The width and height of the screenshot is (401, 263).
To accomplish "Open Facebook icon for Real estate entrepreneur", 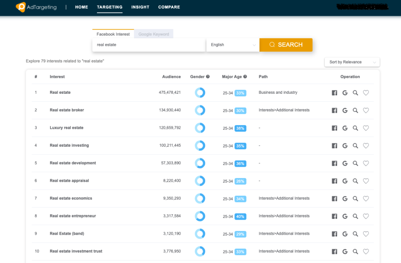I will [334, 216].
